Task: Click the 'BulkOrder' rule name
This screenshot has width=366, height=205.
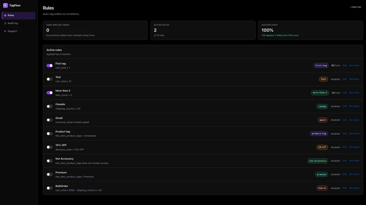Action: point(62,186)
